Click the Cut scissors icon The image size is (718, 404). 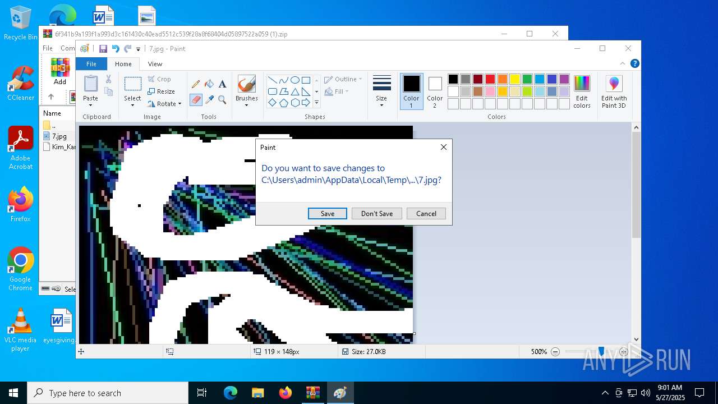click(108, 79)
